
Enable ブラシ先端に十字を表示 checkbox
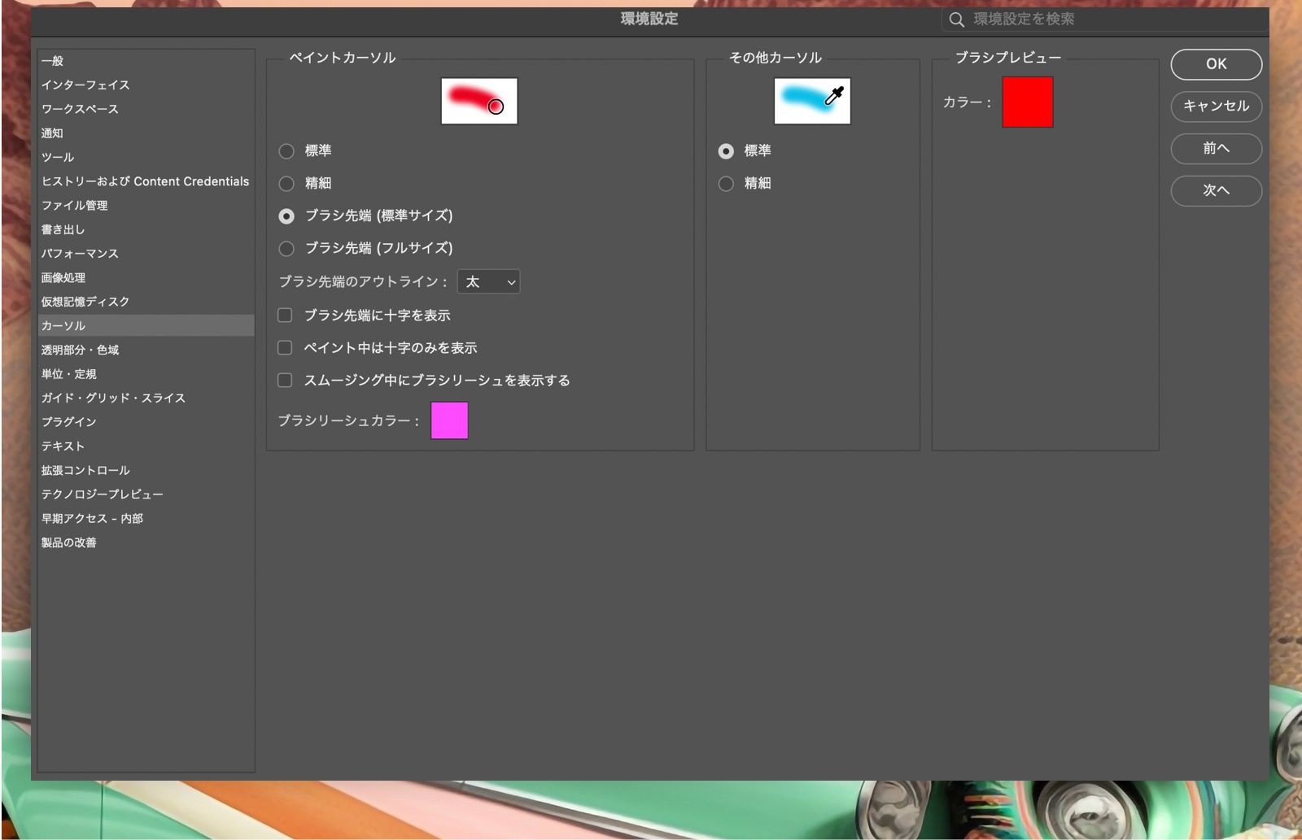285,315
